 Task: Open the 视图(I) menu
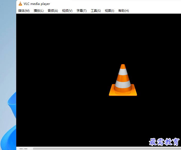click(x=109, y=11)
